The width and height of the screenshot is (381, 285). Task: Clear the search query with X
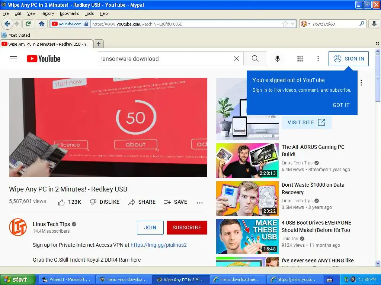[236, 59]
